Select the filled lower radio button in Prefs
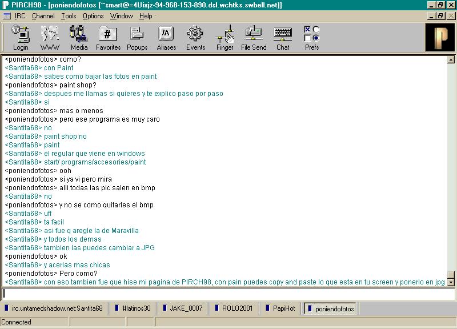The width and height of the screenshot is (457, 329). [316, 38]
